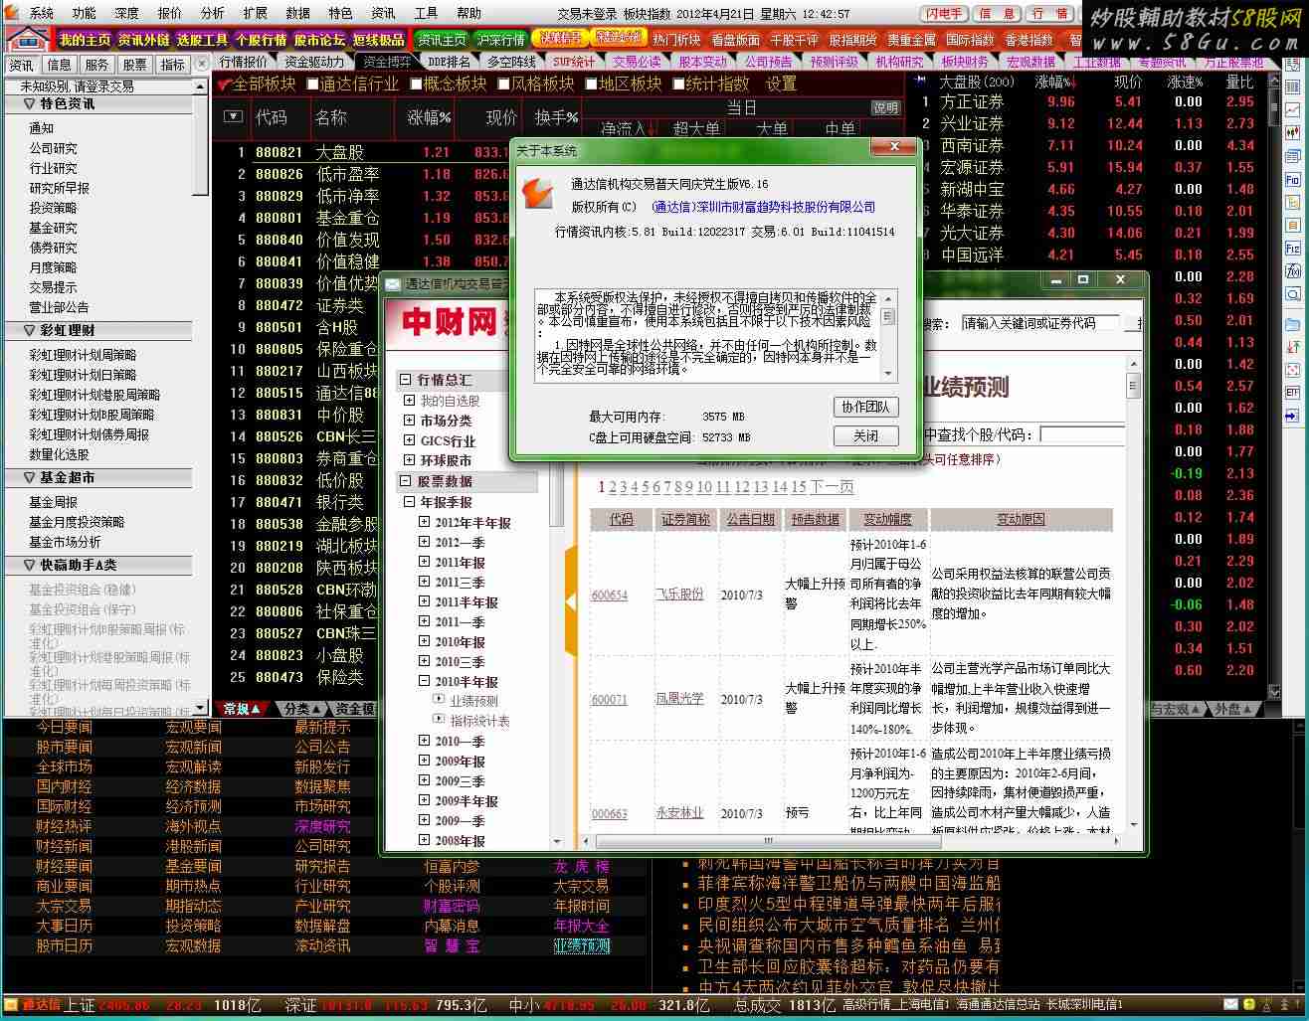This screenshot has width=1309, height=1021.
Task: Click the 关闭 button in the about dialog
Action: point(865,435)
